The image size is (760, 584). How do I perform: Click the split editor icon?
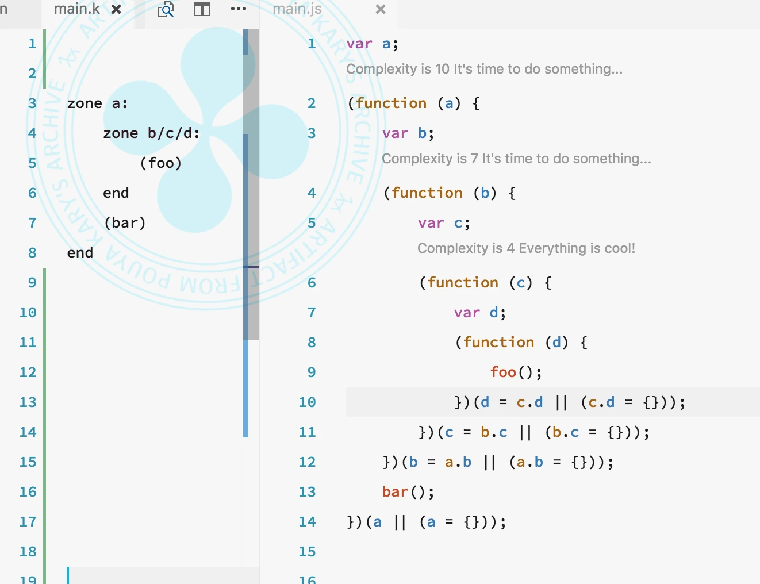[202, 10]
